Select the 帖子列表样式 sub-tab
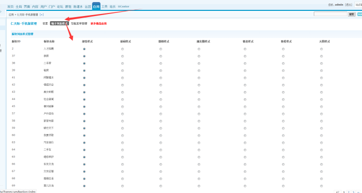Viewport: 362px width, 193px height. [59, 23]
